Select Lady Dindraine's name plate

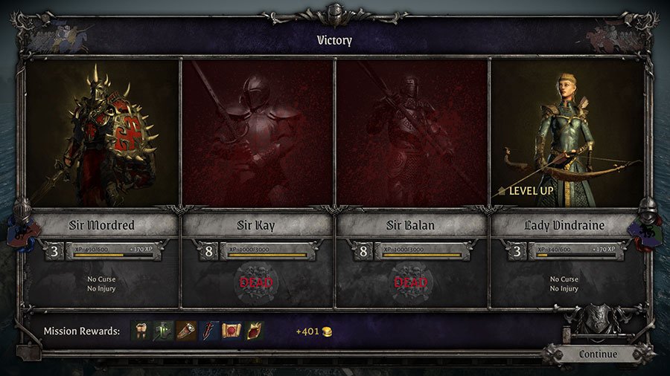click(x=564, y=224)
